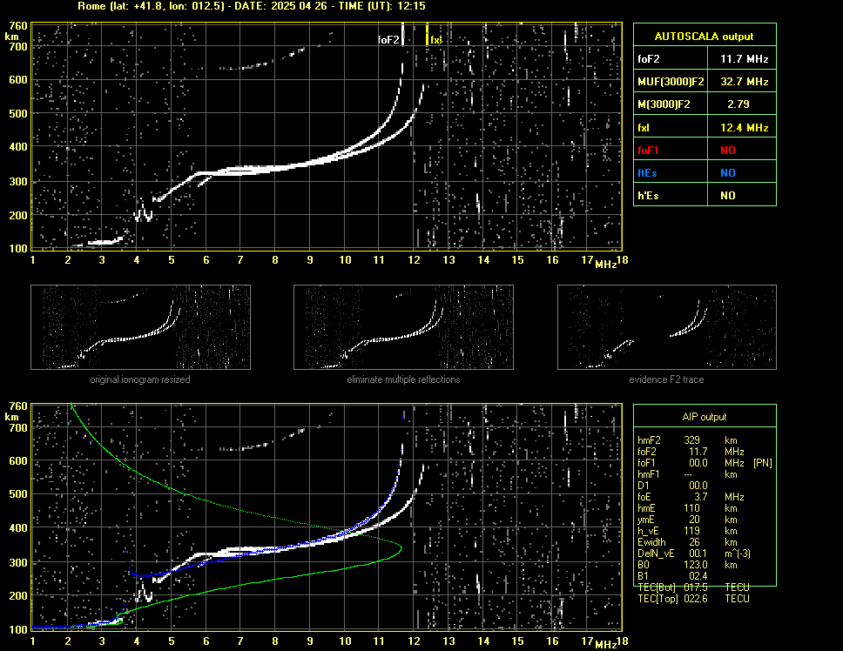Select the fxI value '12.4 MHz'
Screen dimensions: 843x651
click(744, 128)
